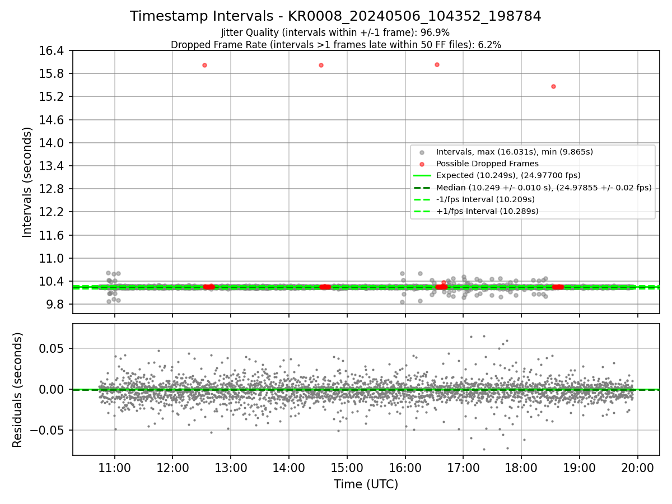Click the 'Intervals (seconds)' y-axis label

pos(27,182)
